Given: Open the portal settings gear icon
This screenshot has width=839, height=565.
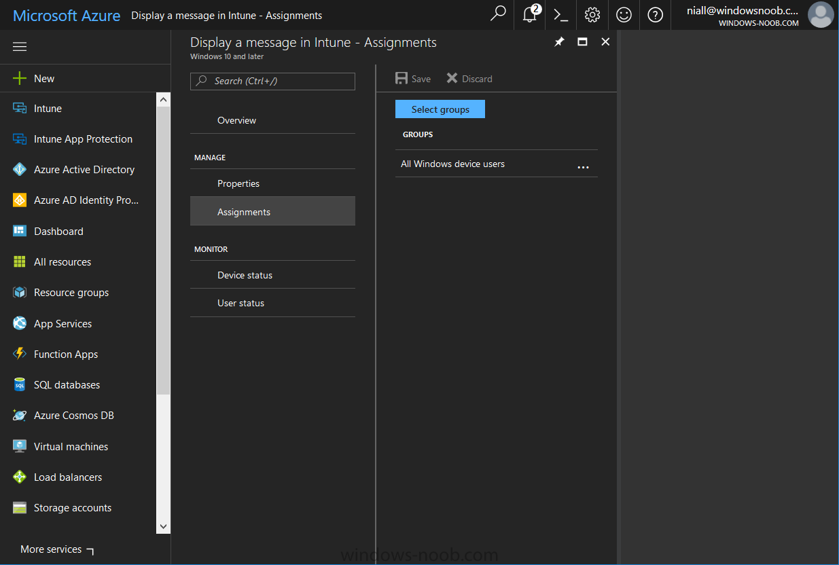Looking at the screenshot, I should tap(592, 15).
